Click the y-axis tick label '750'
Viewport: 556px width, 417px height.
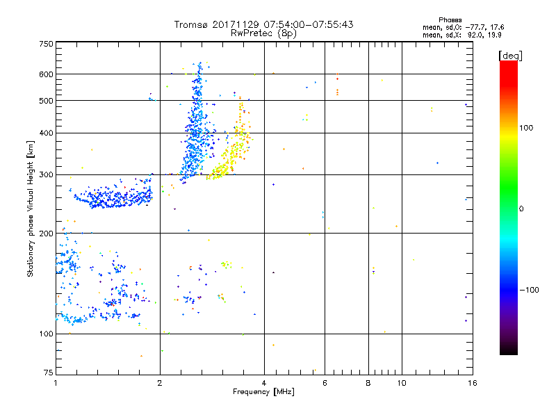pos(46,44)
